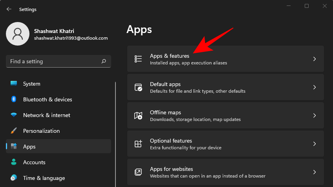Click the Network wifi icon
The image size is (333, 187).
[x=14, y=115]
